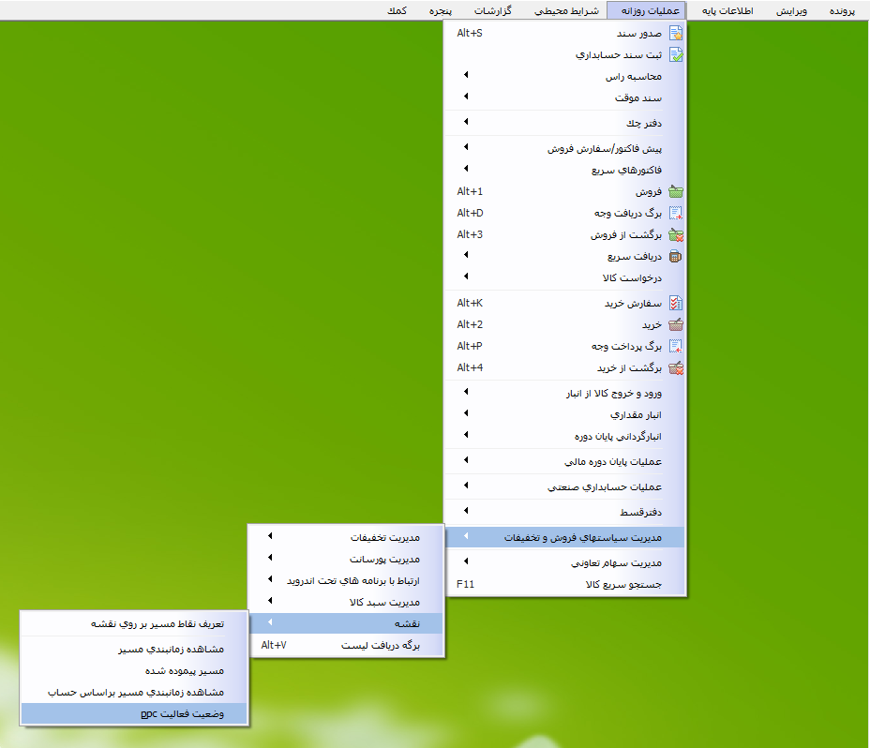
Task: Click the ثبت سند حسابداری icon
Action: click(675, 54)
